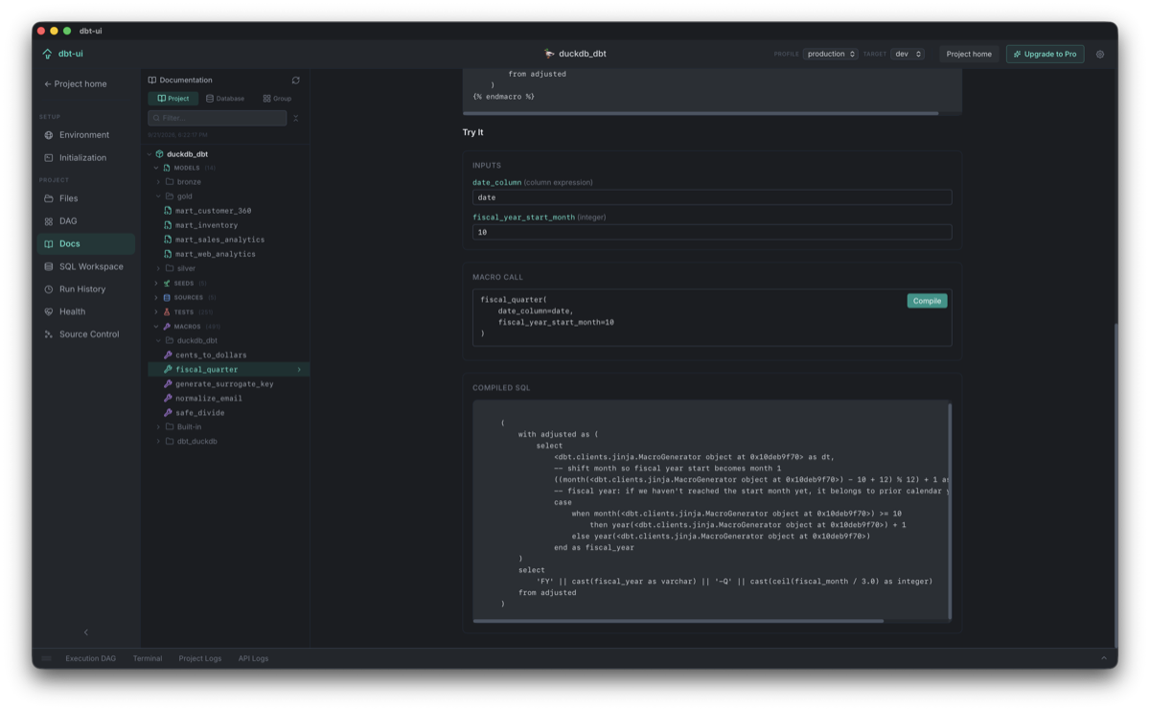Switch to the Database tab
Image resolution: width=1150 pixels, height=711 pixels.
coord(225,99)
